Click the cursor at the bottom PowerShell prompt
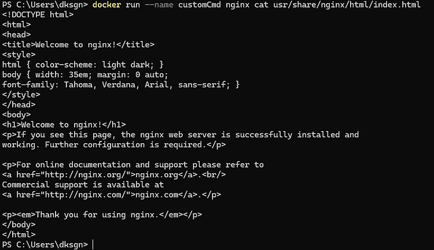 93,245
